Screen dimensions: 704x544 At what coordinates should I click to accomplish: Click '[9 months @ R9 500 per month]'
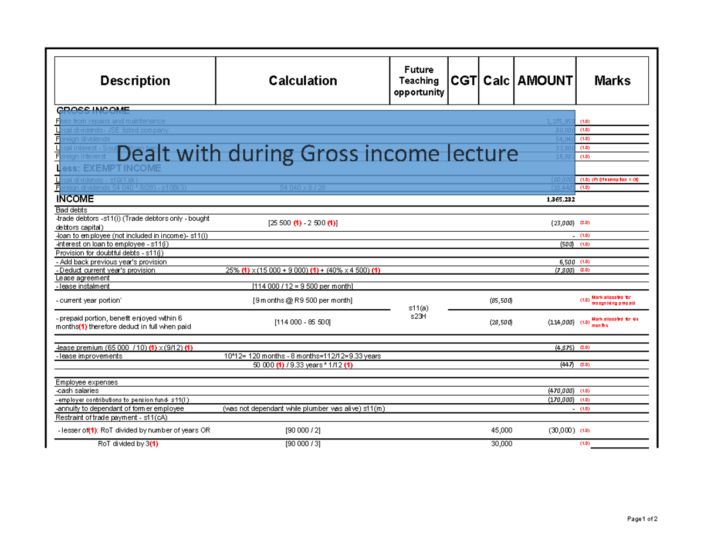coord(303,300)
